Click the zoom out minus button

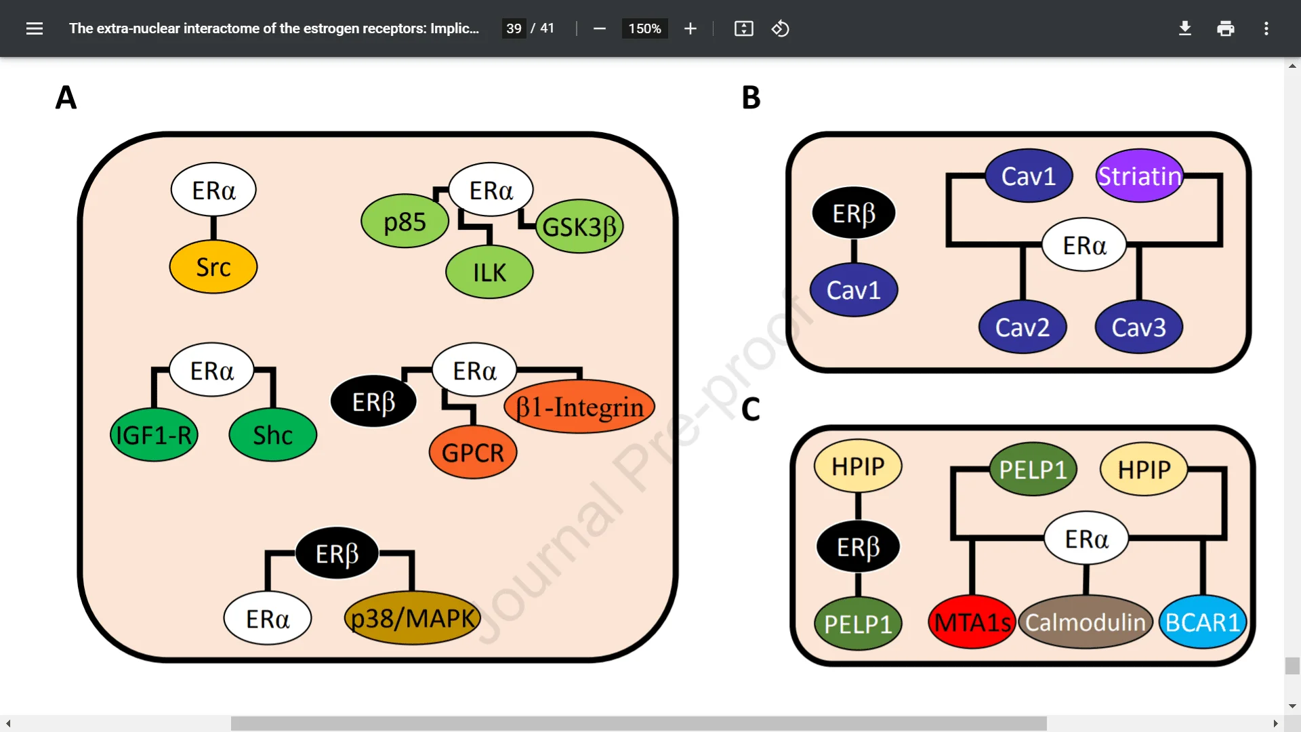click(x=599, y=28)
